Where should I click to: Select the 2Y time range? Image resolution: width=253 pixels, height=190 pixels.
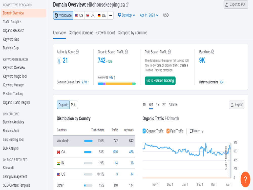(x=164, y=105)
